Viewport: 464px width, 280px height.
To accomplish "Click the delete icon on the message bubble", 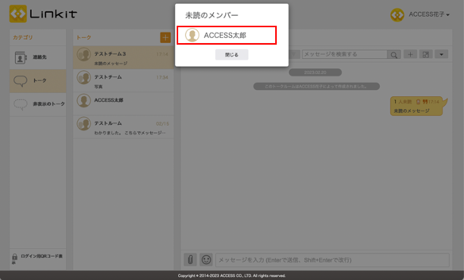I will click(x=419, y=101).
